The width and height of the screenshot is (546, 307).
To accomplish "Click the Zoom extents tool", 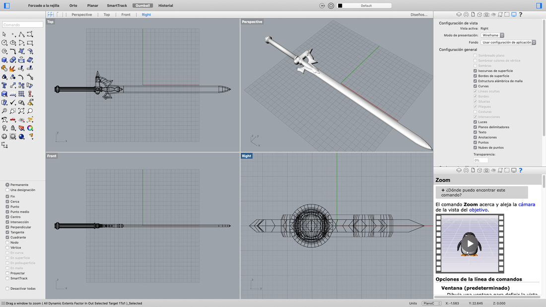I will click(21, 111).
